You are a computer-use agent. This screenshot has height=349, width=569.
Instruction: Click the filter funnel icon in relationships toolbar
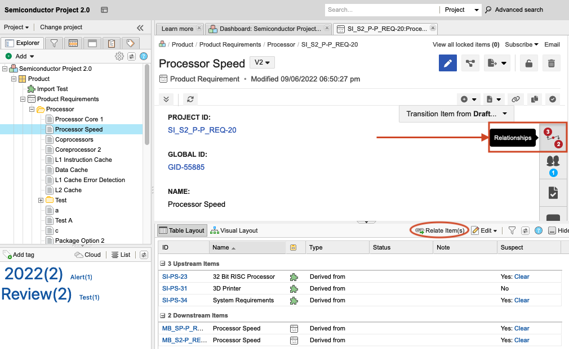pyautogui.click(x=512, y=230)
